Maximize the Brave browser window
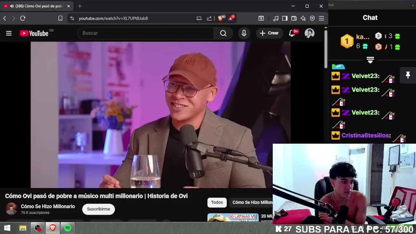The width and height of the screenshot is (416, 234). pos(307,6)
